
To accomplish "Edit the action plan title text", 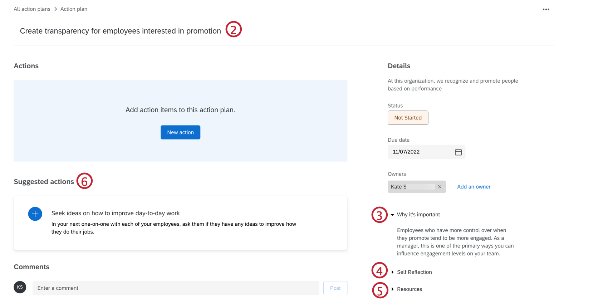I will tap(120, 31).
